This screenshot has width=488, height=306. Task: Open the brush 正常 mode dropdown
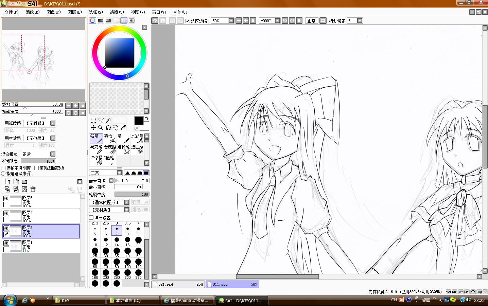(119, 173)
